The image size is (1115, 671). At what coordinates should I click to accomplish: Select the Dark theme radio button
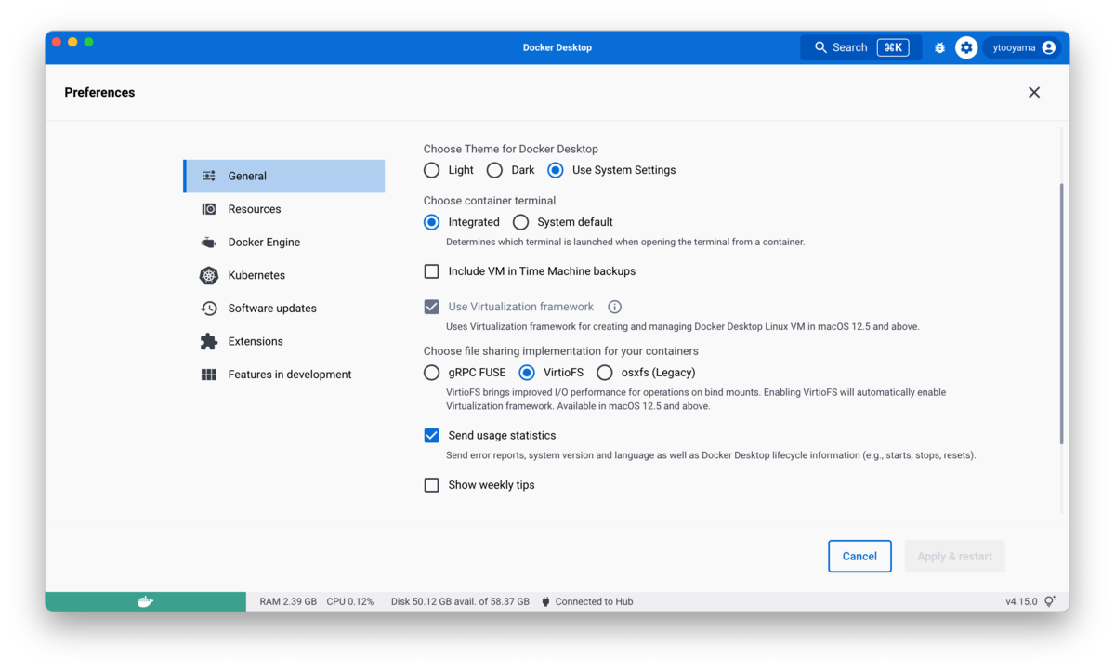click(494, 170)
